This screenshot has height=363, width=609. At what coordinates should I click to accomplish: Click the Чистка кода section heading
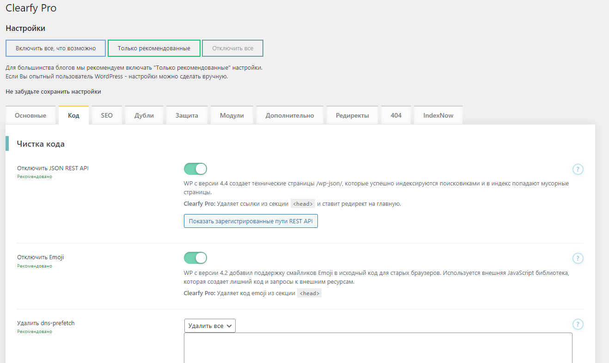click(41, 144)
